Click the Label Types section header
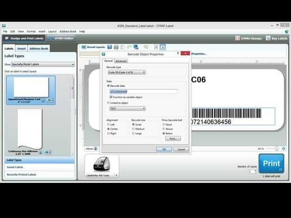The height and width of the screenshot is (218, 291). 39,160
